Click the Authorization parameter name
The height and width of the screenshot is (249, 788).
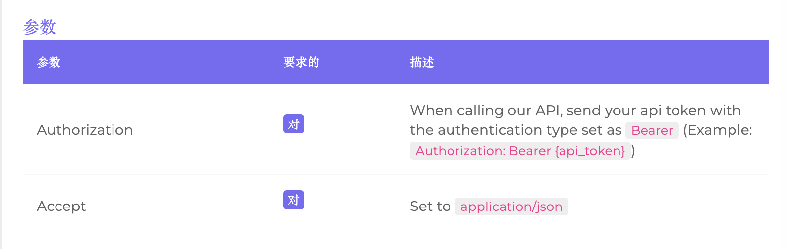coord(85,130)
